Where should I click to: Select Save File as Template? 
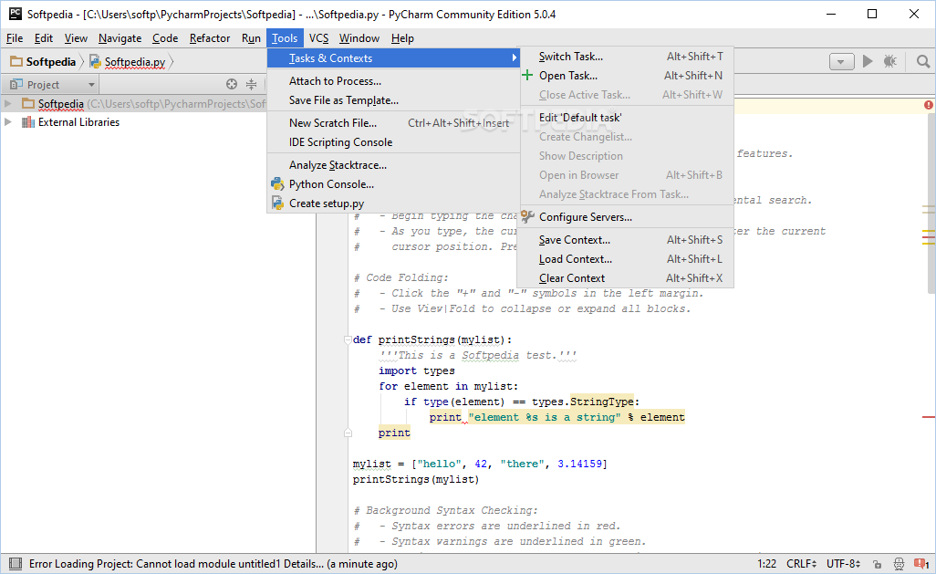coord(393,99)
